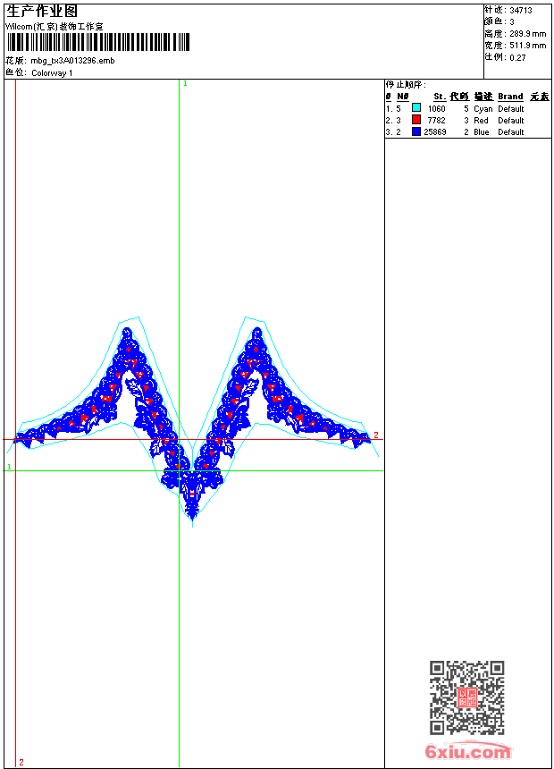Click the QR code image
The height and width of the screenshot is (769, 554).
(x=466, y=697)
